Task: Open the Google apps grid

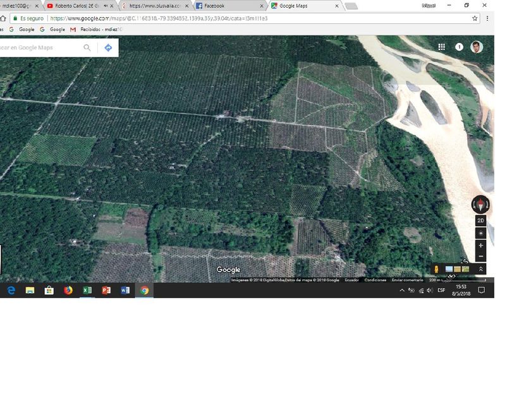Action: (442, 47)
